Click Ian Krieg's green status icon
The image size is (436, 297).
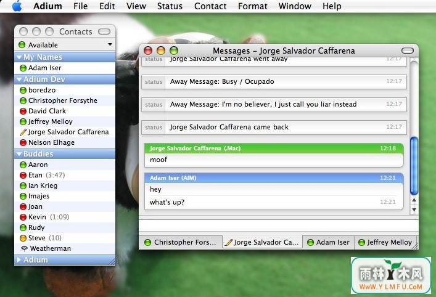(23, 185)
